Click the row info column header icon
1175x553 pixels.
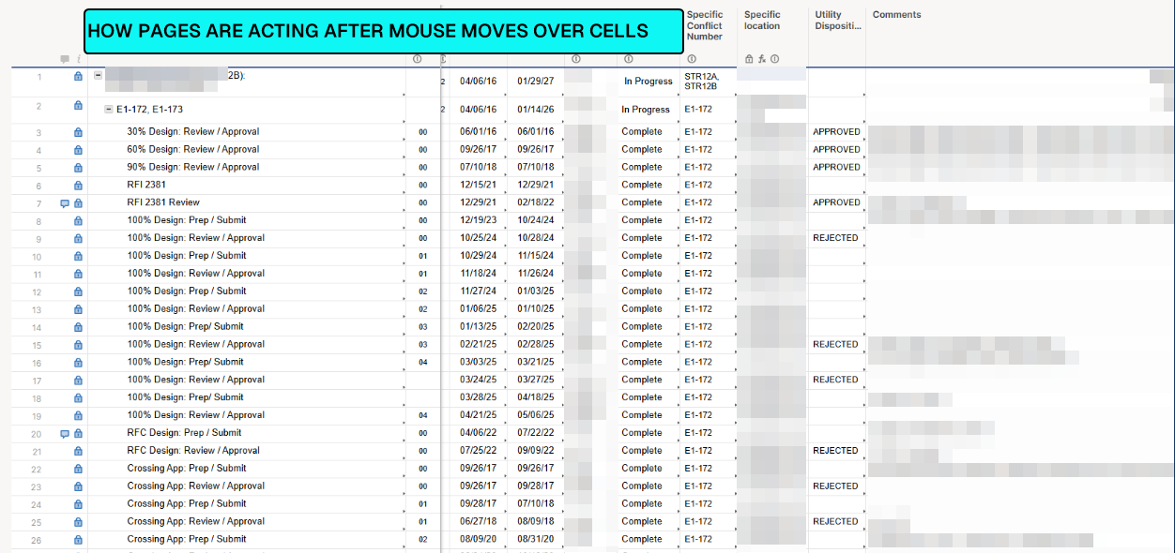point(78,59)
